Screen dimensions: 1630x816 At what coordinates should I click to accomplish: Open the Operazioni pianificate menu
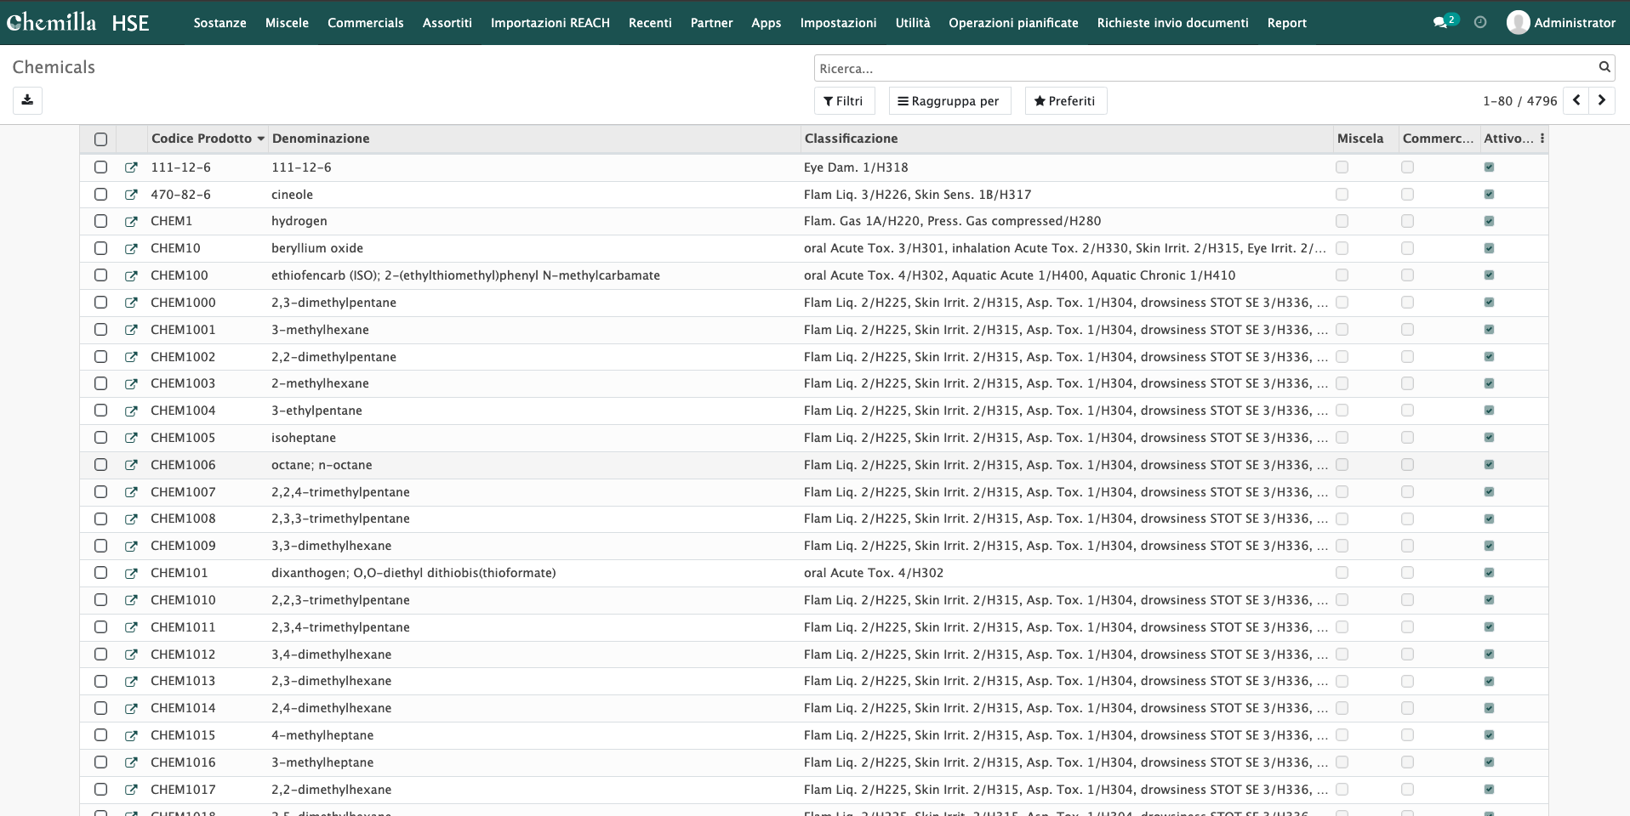click(x=1012, y=23)
